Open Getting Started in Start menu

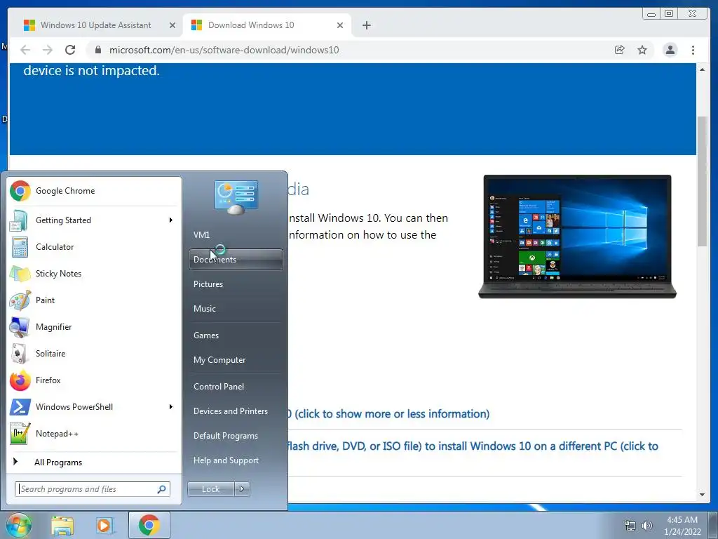coord(95,220)
